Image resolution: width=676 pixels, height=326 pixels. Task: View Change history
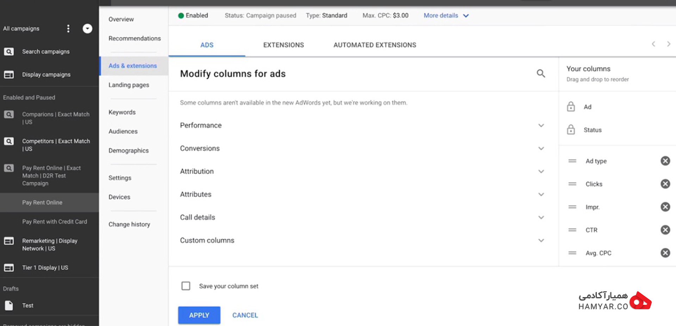(129, 224)
